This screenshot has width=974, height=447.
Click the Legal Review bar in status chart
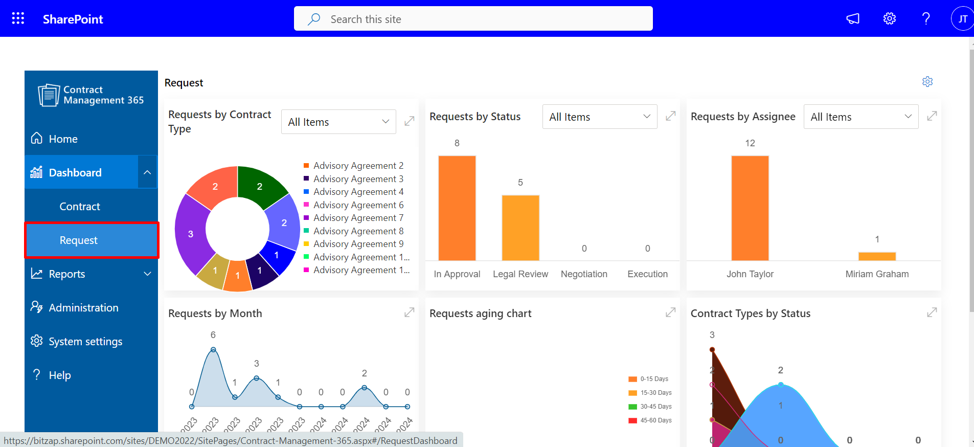[520, 228]
